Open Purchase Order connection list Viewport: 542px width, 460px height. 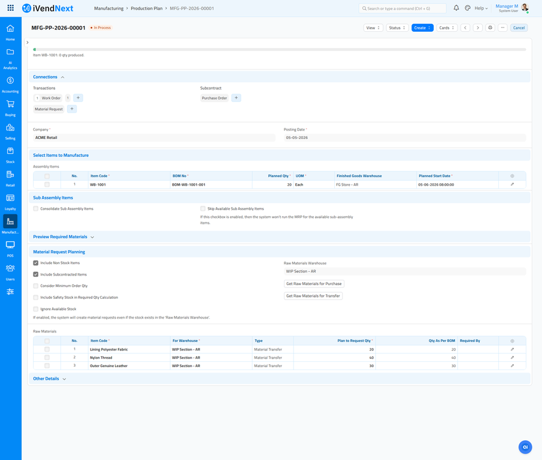click(x=214, y=98)
